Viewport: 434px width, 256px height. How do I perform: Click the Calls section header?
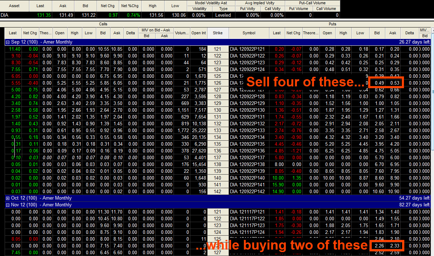click(103, 24)
